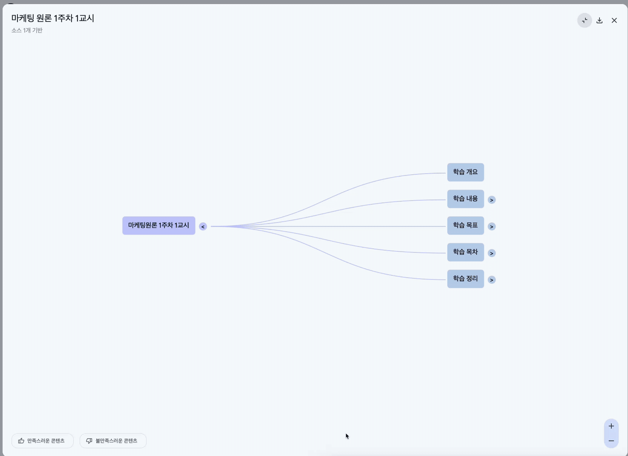
Task: Click the thumbs up 만족스러운 콘텐츠 button
Action: click(42, 441)
